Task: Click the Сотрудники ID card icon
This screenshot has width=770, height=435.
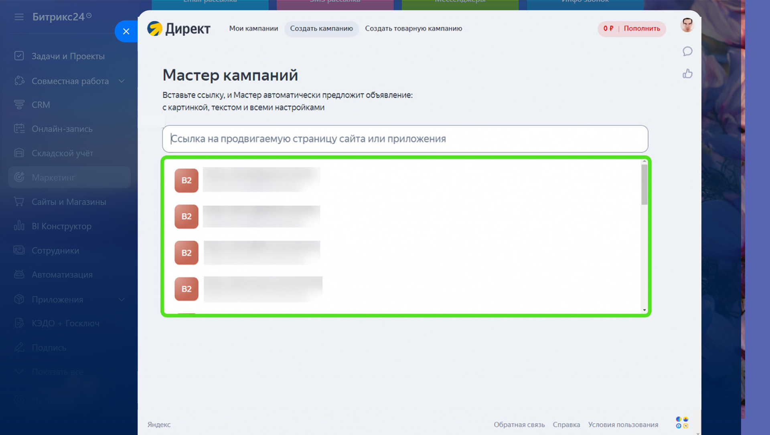Action: coord(19,250)
